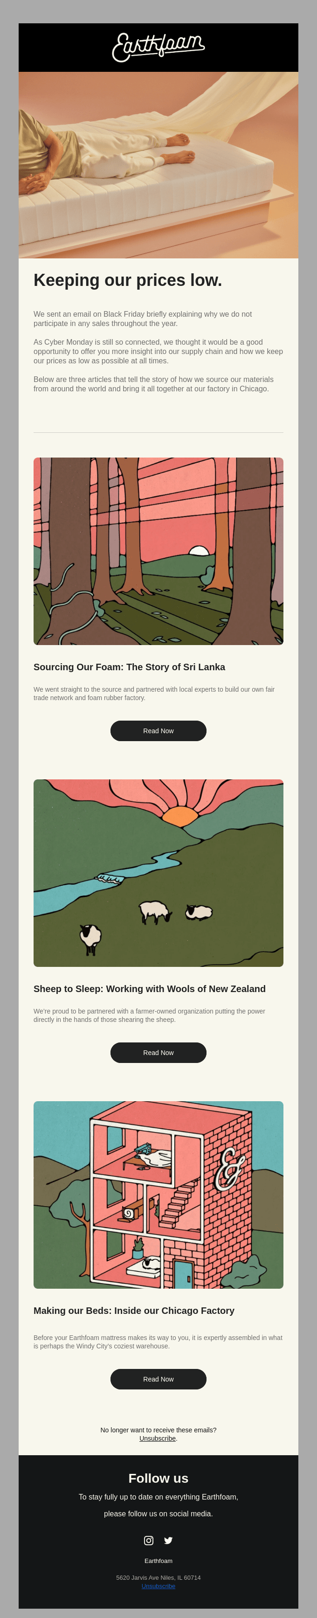Select the "Sheep to Sleep" article title
The height and width of the screenshot is (1618, 317).
pyautogui.click(x=149, y=989)
